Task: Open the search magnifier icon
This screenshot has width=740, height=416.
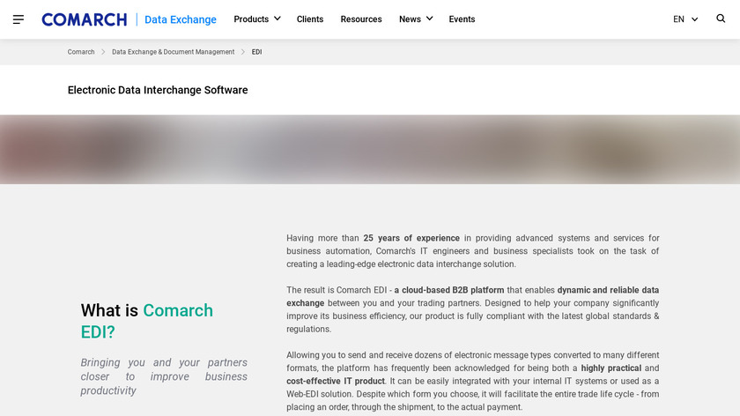Action: [721, 19]
